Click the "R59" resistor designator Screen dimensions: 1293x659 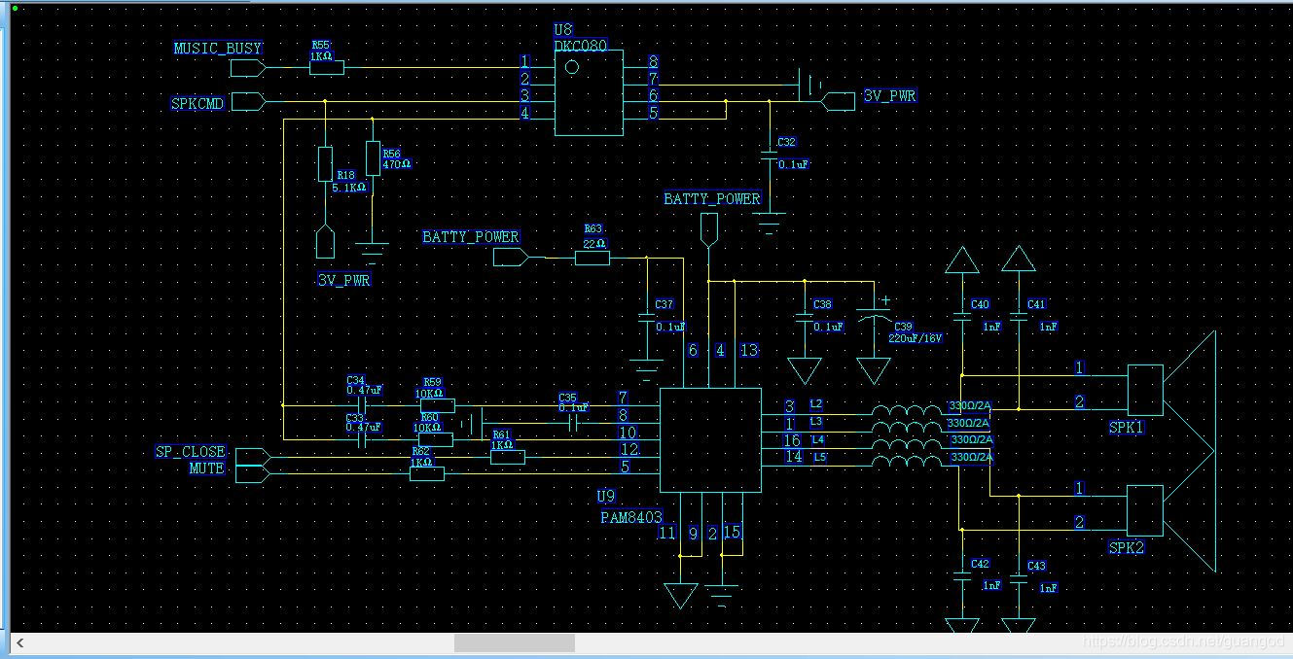(x=432, y=383)
